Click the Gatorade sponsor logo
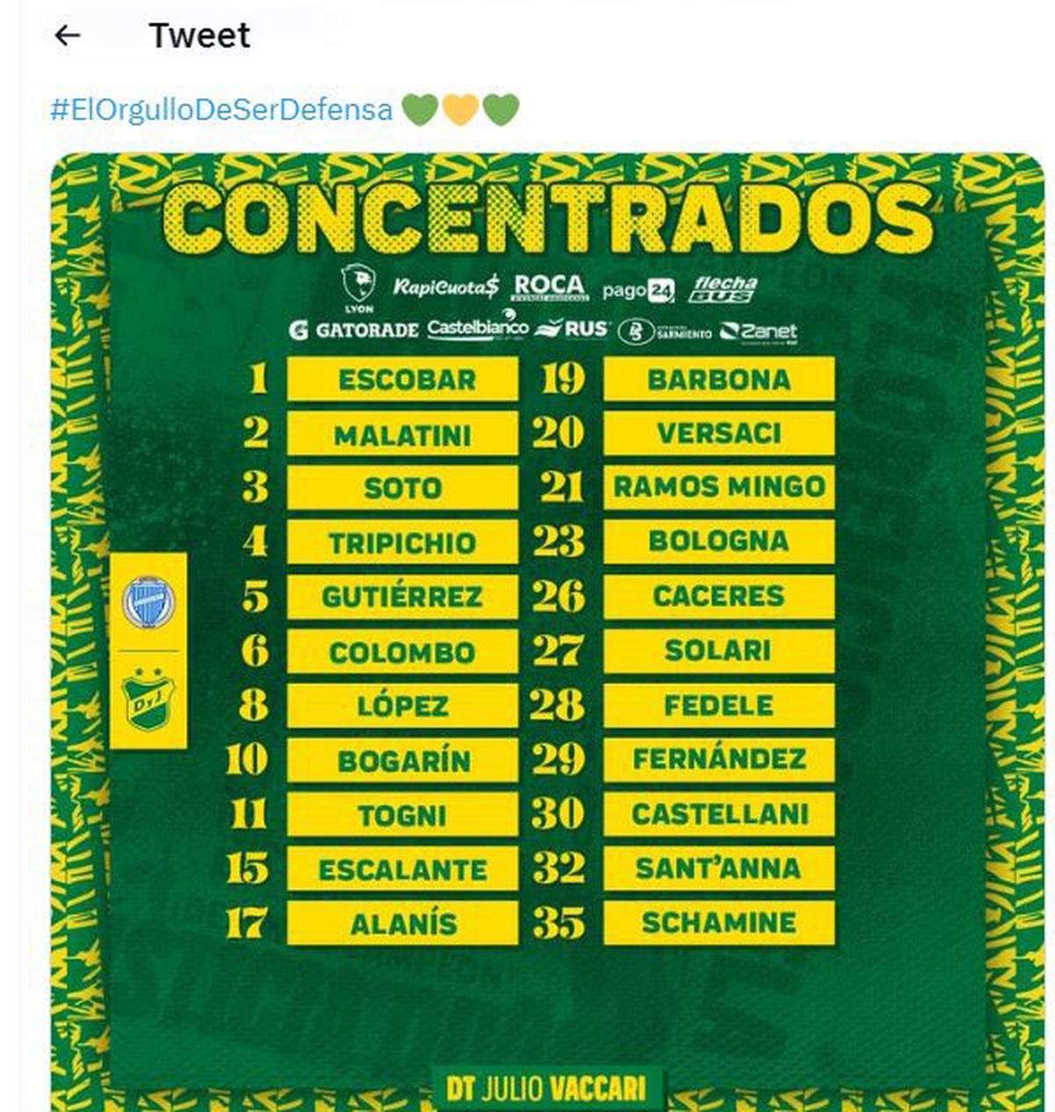This screenshot has height=1112, width=1055. (353, 331)
